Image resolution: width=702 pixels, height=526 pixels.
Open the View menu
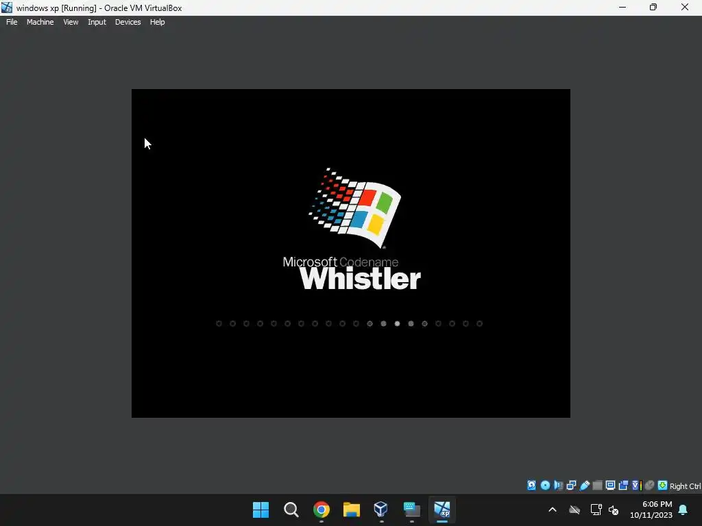tap(71, 22)
